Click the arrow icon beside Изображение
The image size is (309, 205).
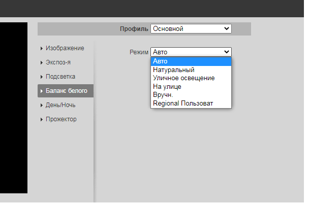[42, 48]
